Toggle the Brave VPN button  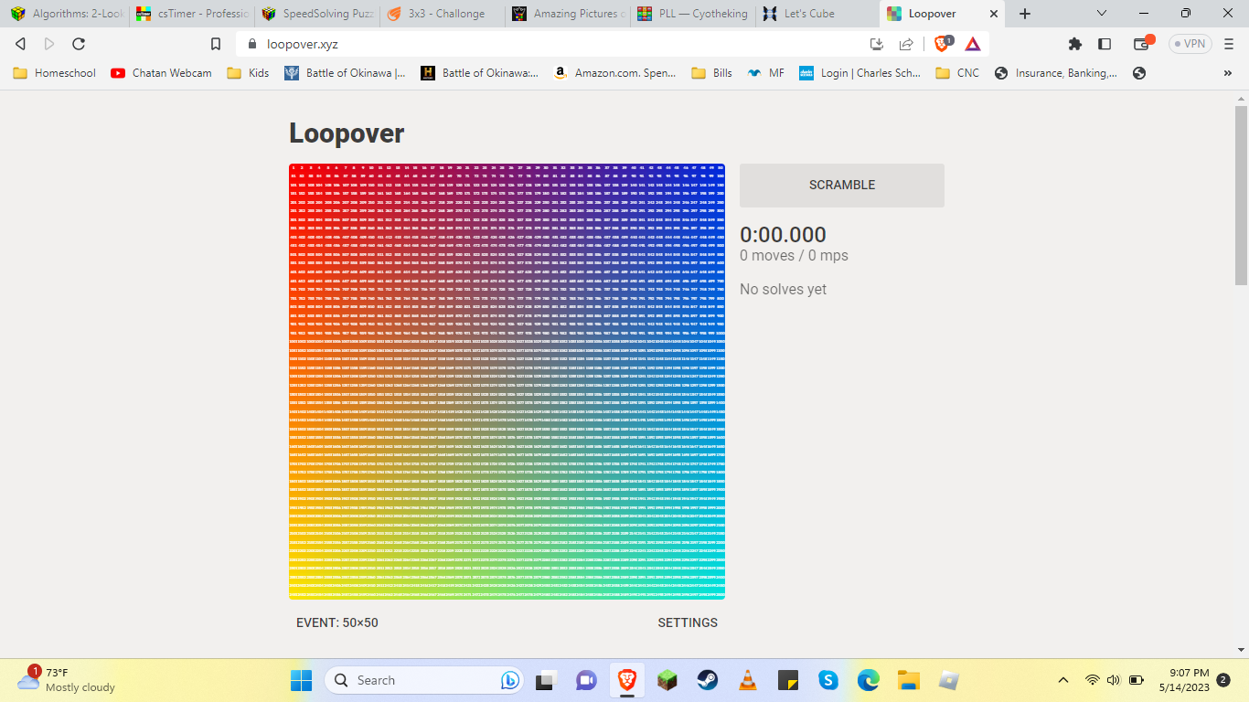pos(1190,44)
